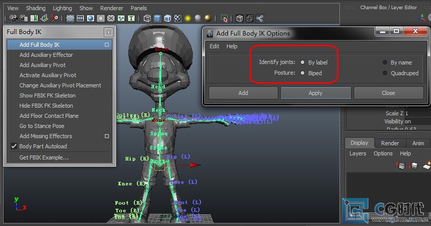Image resolution: width=431 pixels, height=226 pixels.
Task: Switch to wireframe cube display
Action: point(147,18)
